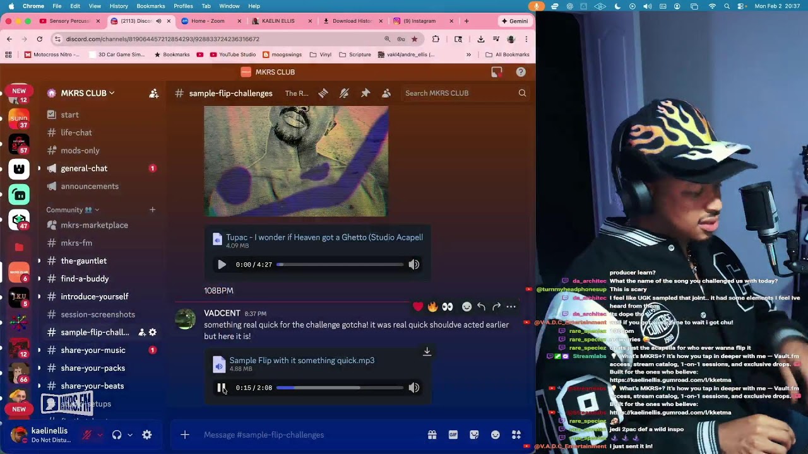Download Sample Flip with it something quick.mp3
808x454 pixels.
coord(427,351)
